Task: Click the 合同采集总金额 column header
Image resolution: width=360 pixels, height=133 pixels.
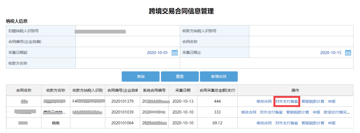Action: [218, 90]
